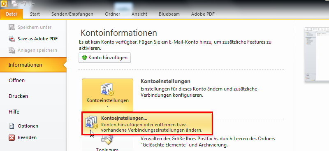Click text 'Konten hinzufügen oder entfernen bzw.'
This screenshot has width=329, height=151.
[x=144, y=125]
